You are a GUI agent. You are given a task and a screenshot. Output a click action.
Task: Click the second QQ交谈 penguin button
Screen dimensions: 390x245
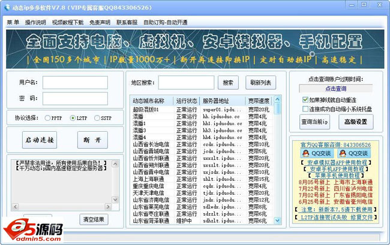pos(353,153)
